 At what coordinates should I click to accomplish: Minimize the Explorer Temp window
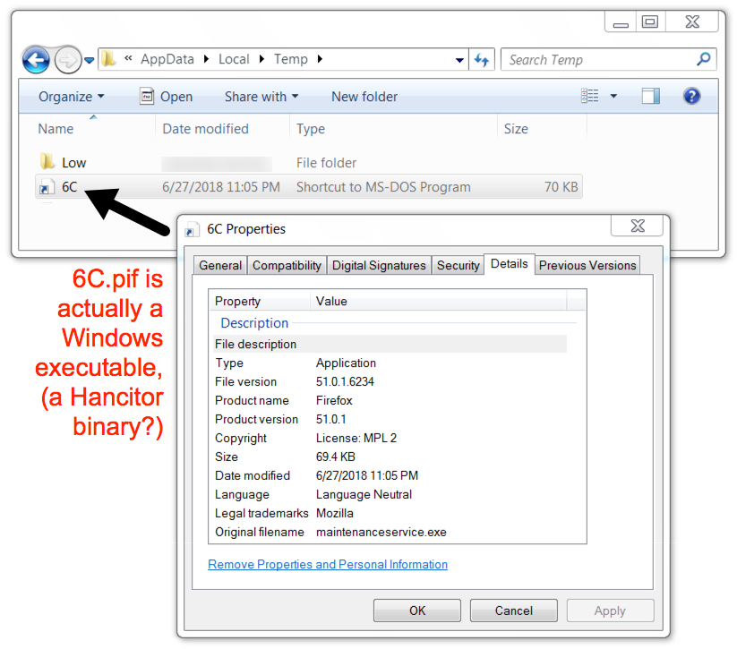point(621,22)
